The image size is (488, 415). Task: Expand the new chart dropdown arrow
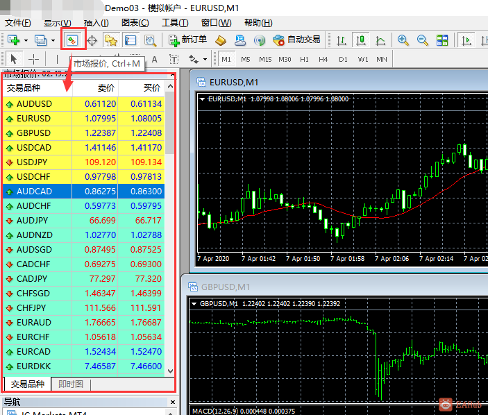click(x=26, y=40)
